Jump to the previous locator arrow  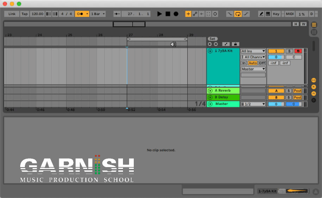210,44
